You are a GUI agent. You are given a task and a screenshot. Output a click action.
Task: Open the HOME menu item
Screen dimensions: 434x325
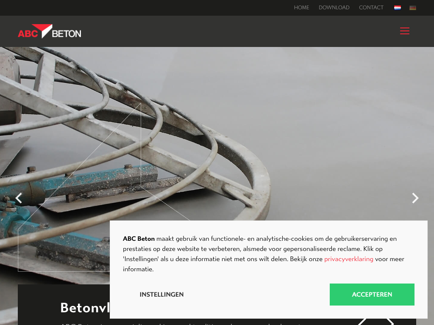point(301,8)
